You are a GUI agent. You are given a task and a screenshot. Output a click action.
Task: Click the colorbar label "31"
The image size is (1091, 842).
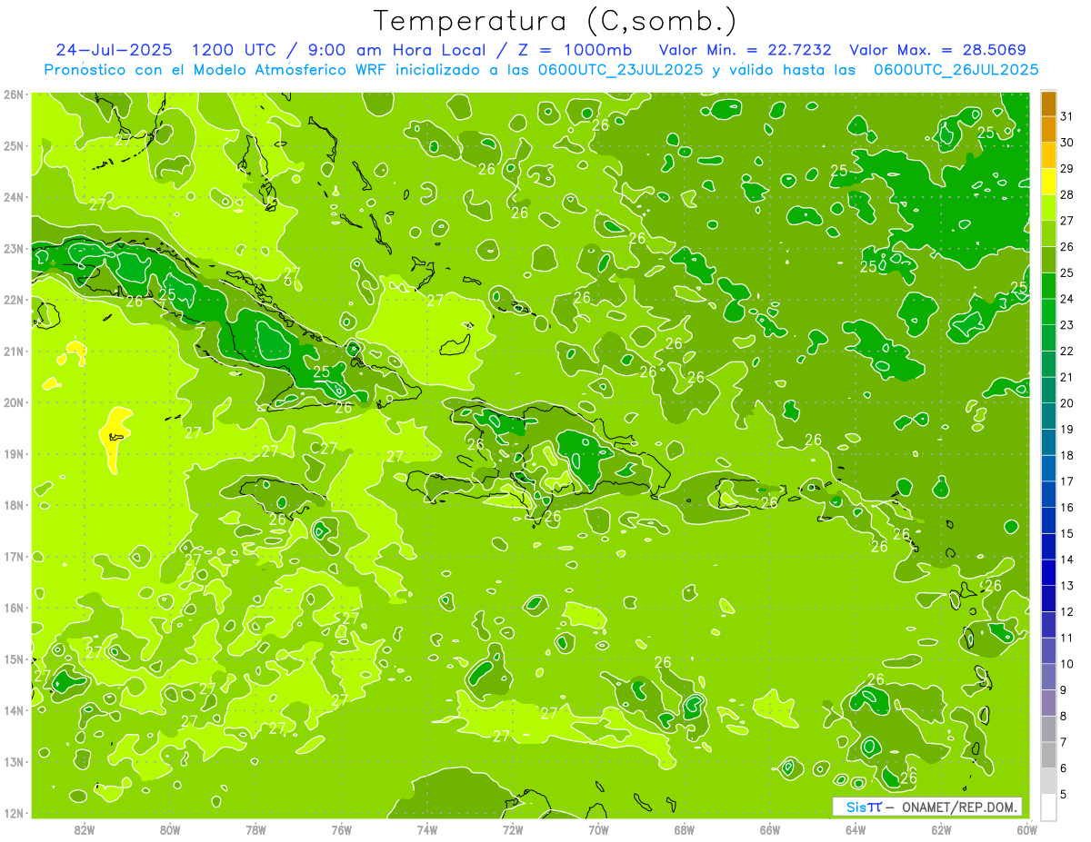[1066, 117]
